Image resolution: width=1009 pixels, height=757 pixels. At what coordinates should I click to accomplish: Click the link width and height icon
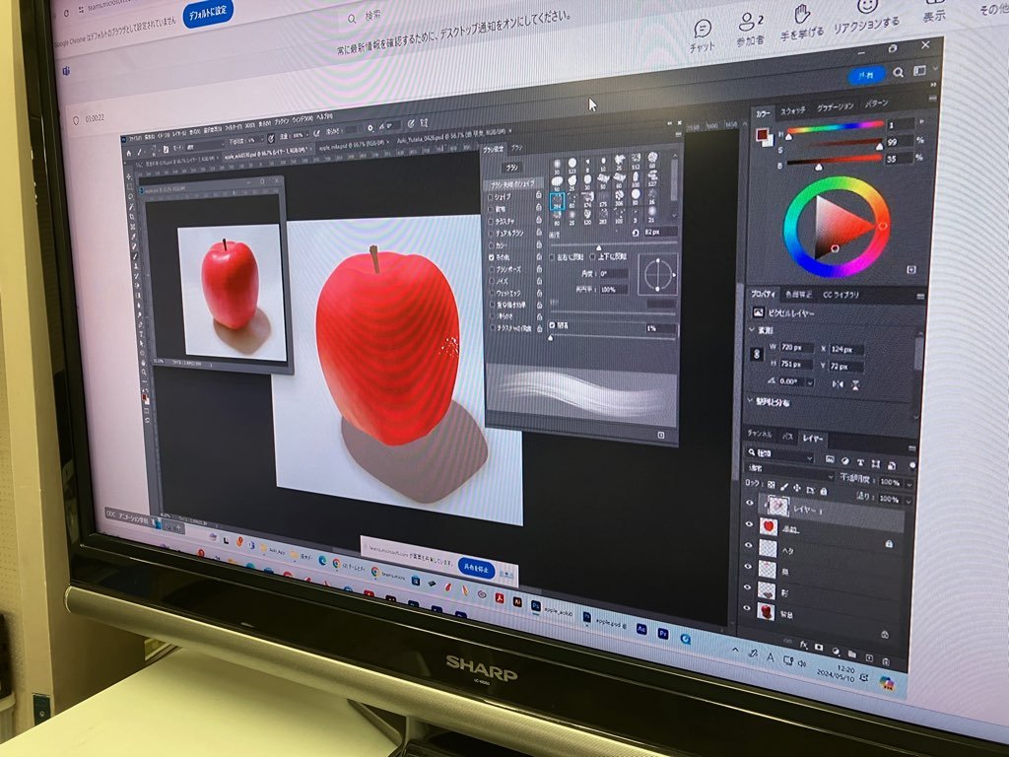click(757, 354)
